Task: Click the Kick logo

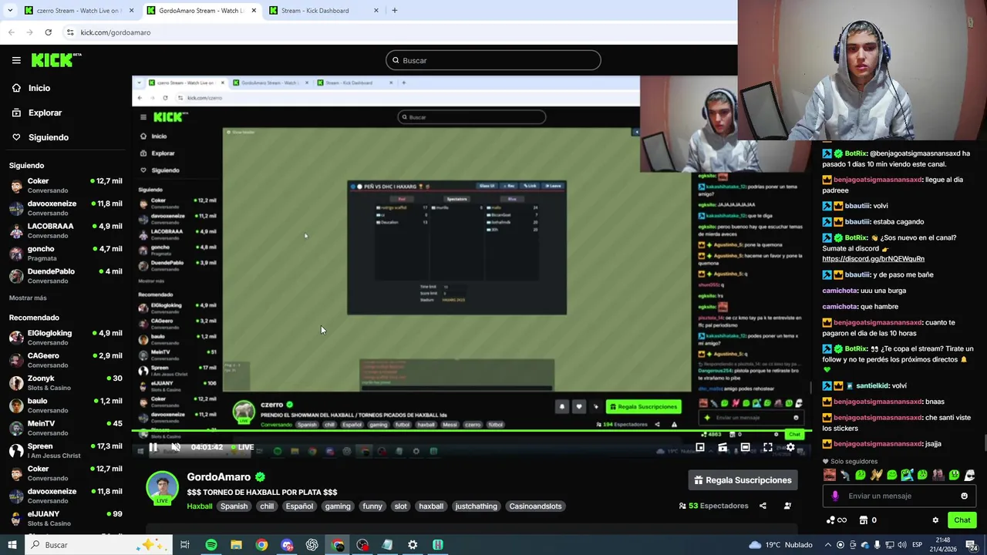Action: pyautogui.click(x=56, y=60)
